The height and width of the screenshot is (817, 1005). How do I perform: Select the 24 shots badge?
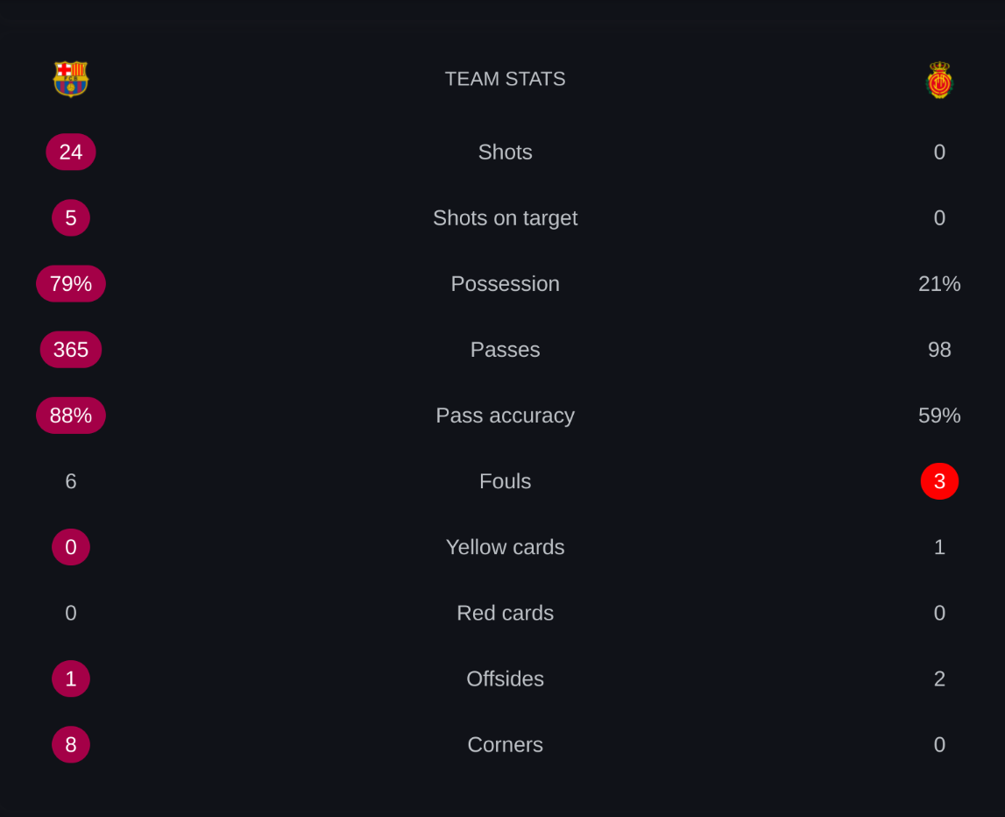click(x=70, y=152)
